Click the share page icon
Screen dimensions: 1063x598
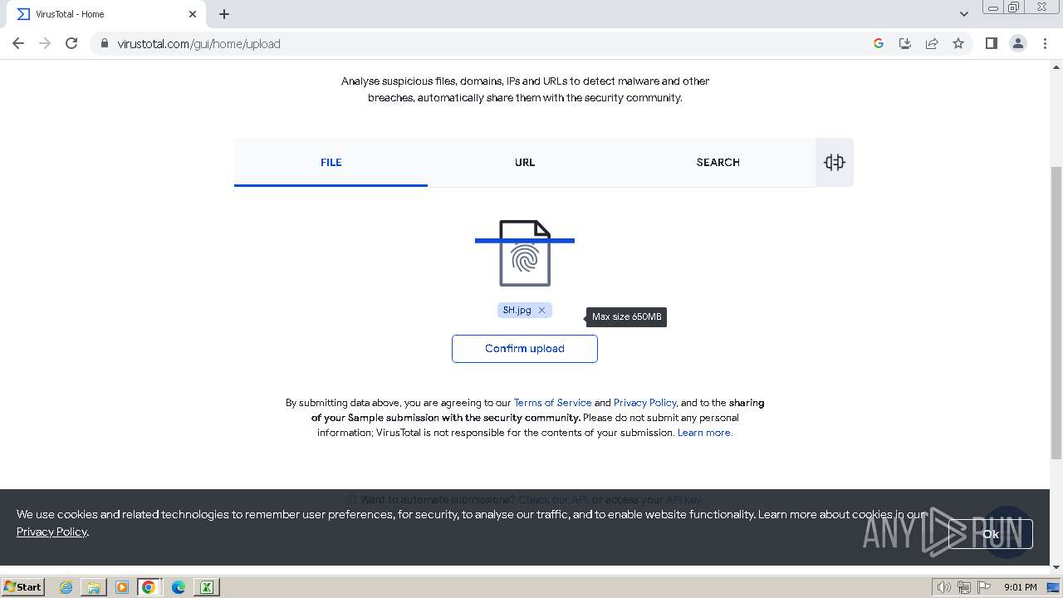pyautogui.click(x=932, y=43)
